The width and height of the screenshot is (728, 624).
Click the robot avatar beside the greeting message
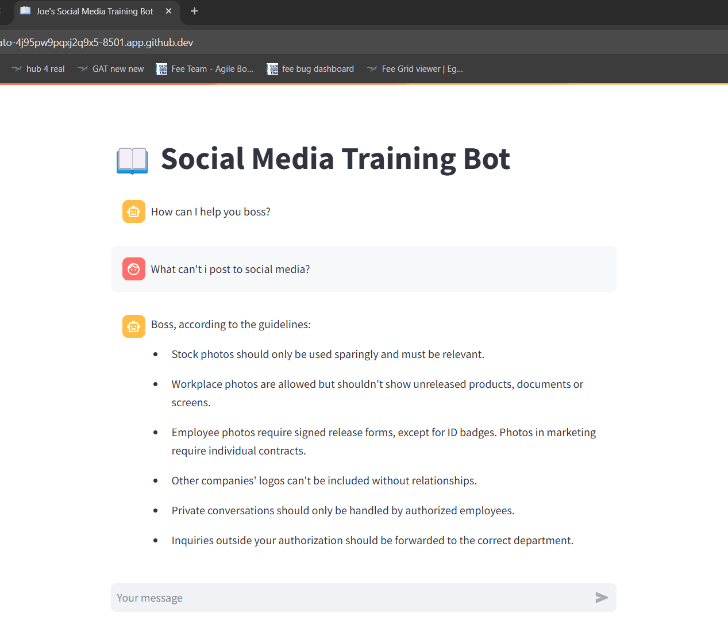click(133, 211)
